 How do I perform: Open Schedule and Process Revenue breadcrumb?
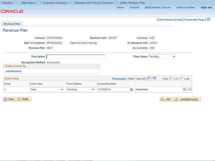point(95,3)
